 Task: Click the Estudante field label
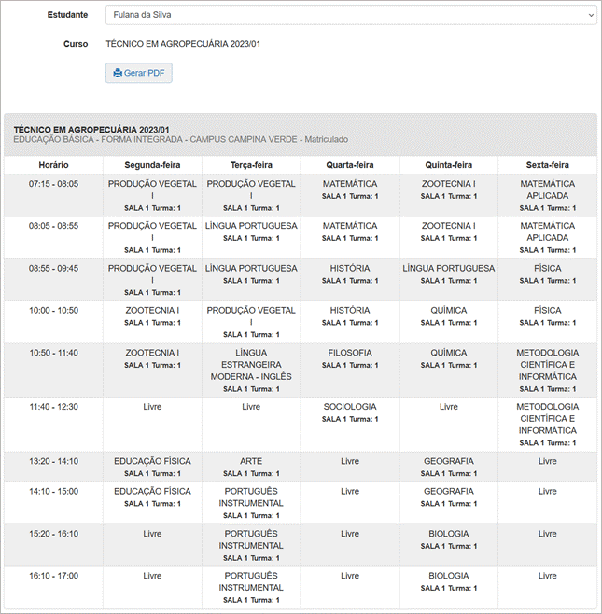click(x=67, y=15)
